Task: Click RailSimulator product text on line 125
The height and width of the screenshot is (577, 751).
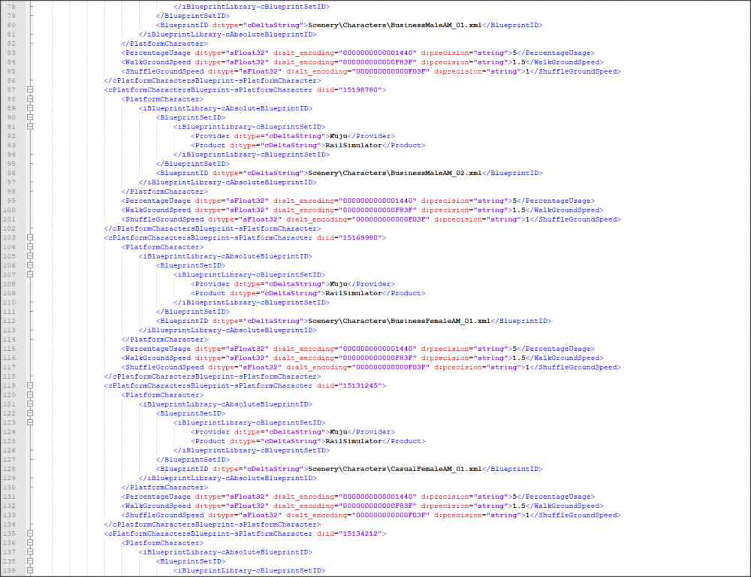Action: (x=354, y=441)
